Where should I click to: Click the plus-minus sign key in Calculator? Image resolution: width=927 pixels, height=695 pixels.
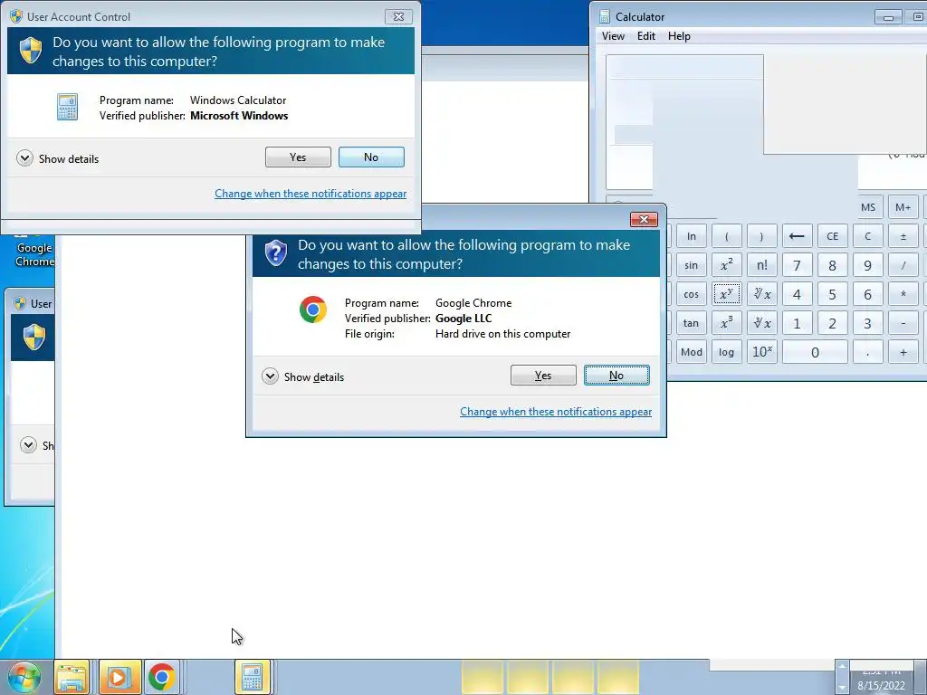(903, 236)
